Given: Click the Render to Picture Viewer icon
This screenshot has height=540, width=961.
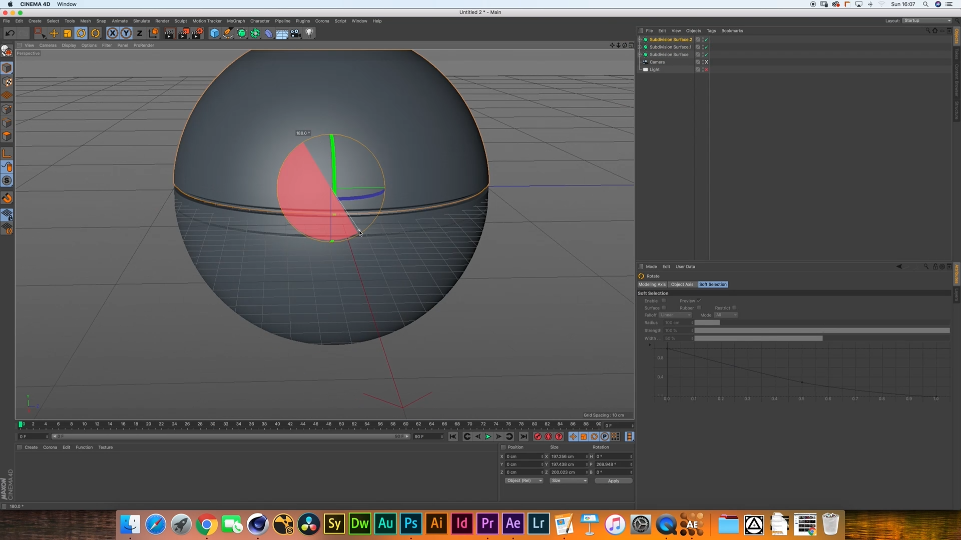Looking at the screenshot, I should point(183,33).
